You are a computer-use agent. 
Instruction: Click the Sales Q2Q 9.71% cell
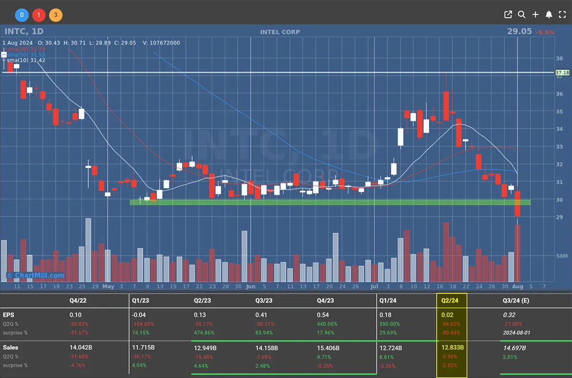coord(324,356)
